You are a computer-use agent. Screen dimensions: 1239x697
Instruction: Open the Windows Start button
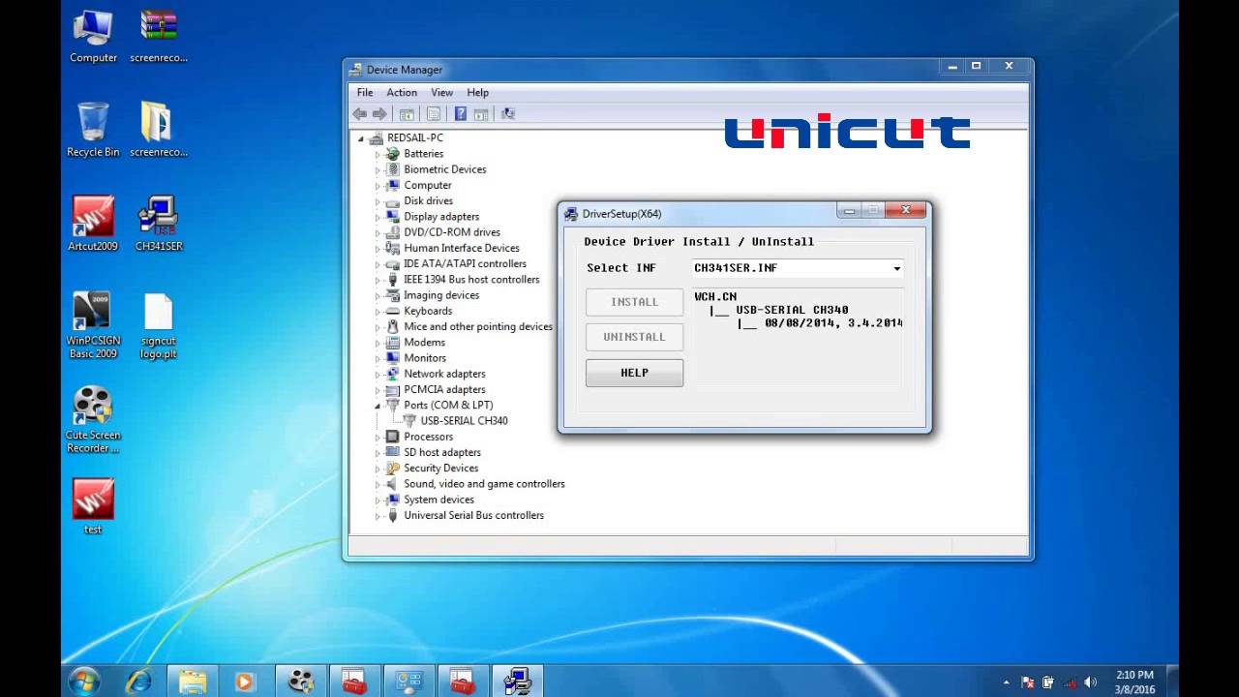pos(85,681)
